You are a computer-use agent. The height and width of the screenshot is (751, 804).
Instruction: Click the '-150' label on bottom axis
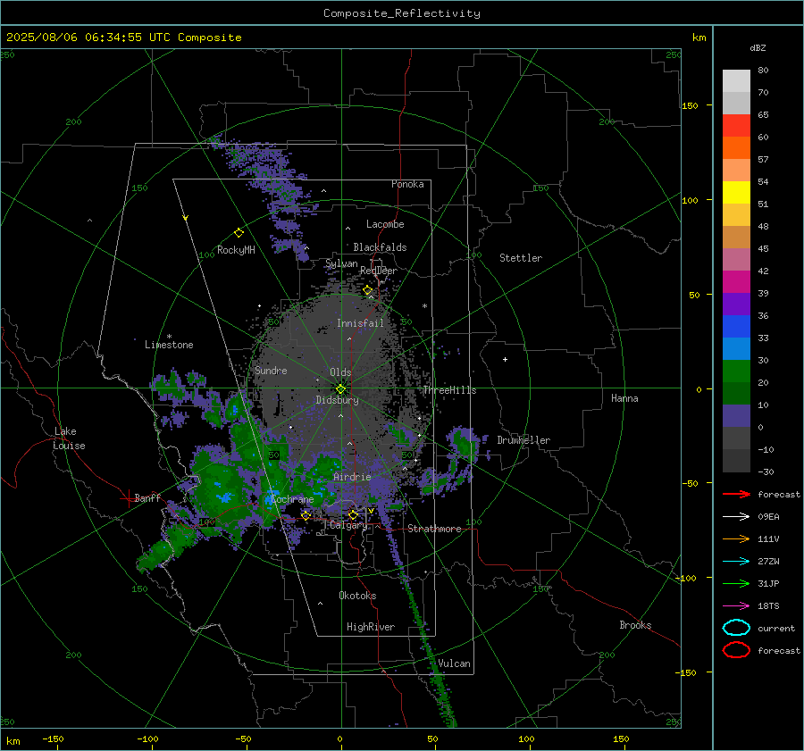click(53, 738)
